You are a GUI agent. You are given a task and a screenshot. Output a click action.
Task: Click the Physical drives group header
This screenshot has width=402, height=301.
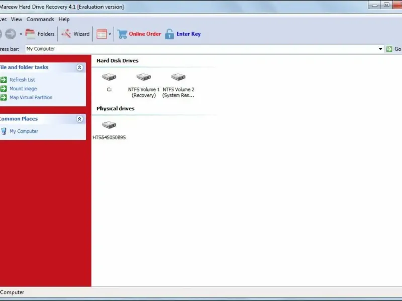[x=116, y=108]
